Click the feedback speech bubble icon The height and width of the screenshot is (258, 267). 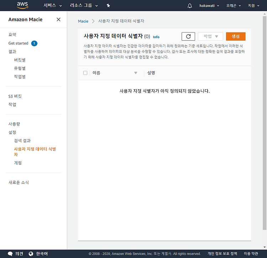pos(10,254)
